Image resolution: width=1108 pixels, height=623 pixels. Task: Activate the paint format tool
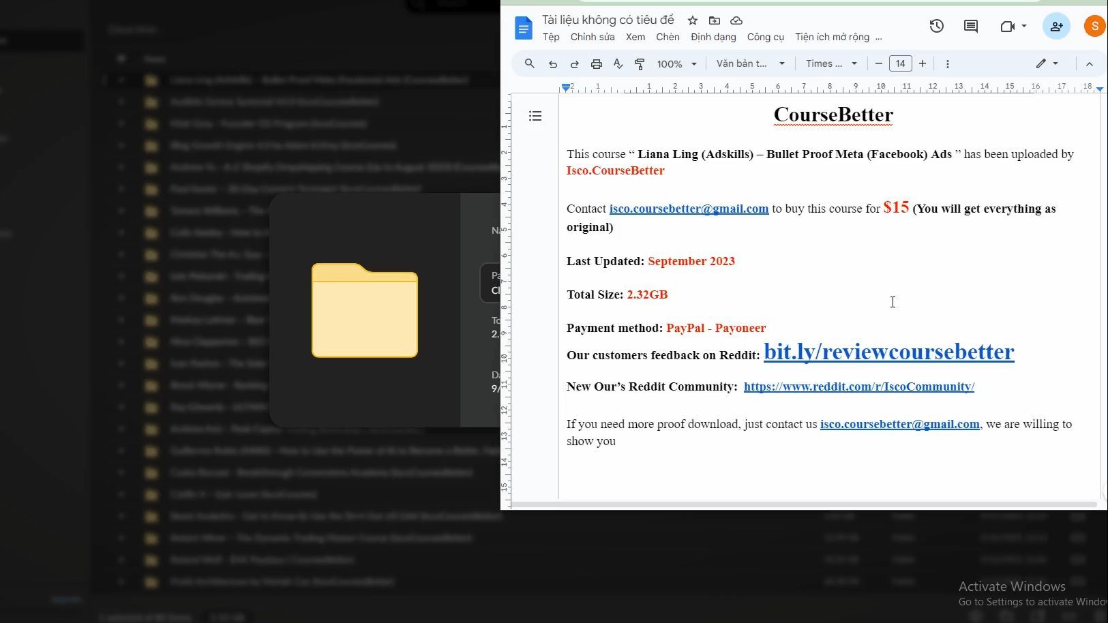640,63
